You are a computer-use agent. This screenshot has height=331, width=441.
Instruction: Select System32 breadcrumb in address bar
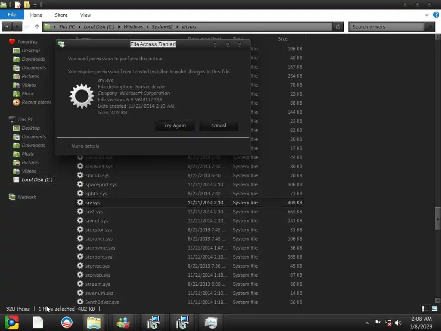click(x=162, y=27)
